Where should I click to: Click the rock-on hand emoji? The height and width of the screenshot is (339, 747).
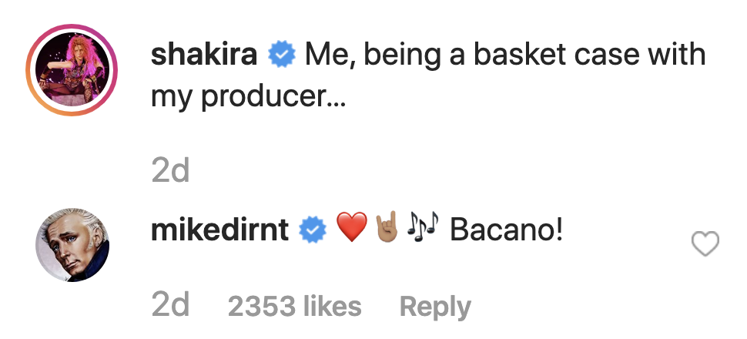(387, 230)
